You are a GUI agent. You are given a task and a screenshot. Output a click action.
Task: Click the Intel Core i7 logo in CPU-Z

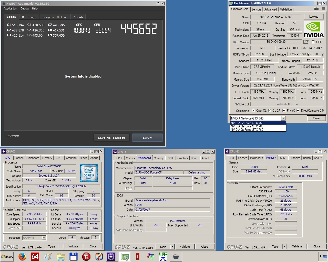pyautogui.click(x=89, y=173)
